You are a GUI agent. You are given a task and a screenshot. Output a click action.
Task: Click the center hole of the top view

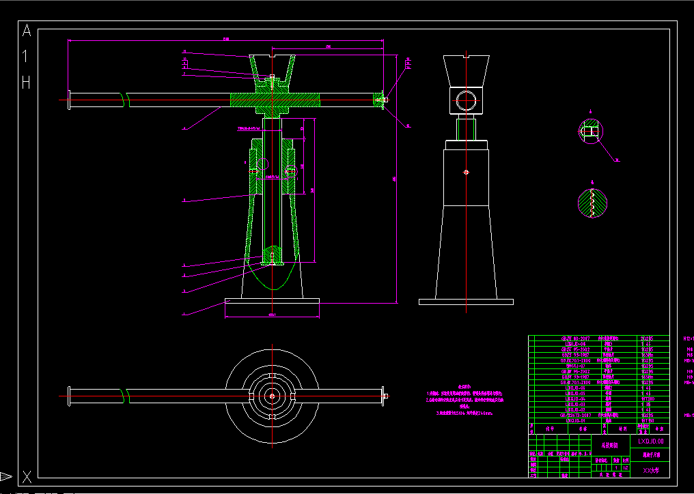pos(272,396)
